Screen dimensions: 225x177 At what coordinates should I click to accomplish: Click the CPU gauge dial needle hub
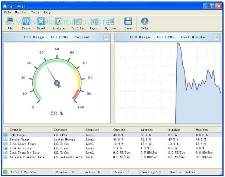click(x=57, y=83)
